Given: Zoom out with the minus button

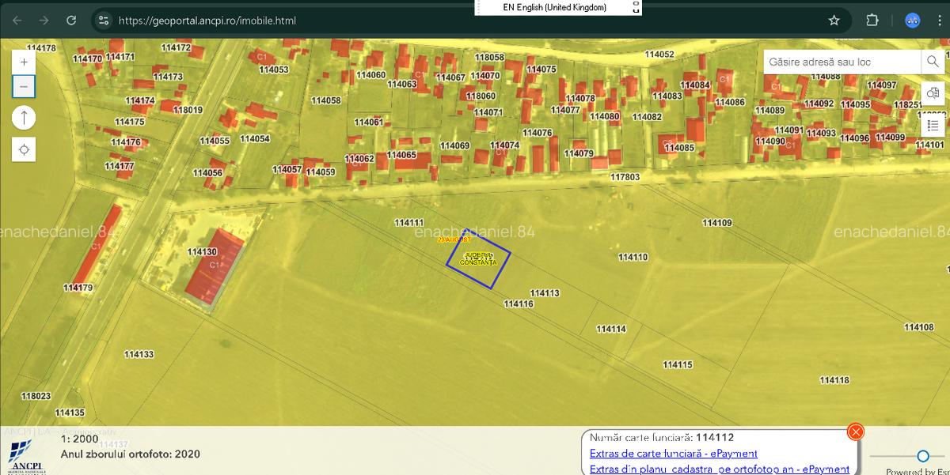Looking at the screenshot, I should click(24, 86).
